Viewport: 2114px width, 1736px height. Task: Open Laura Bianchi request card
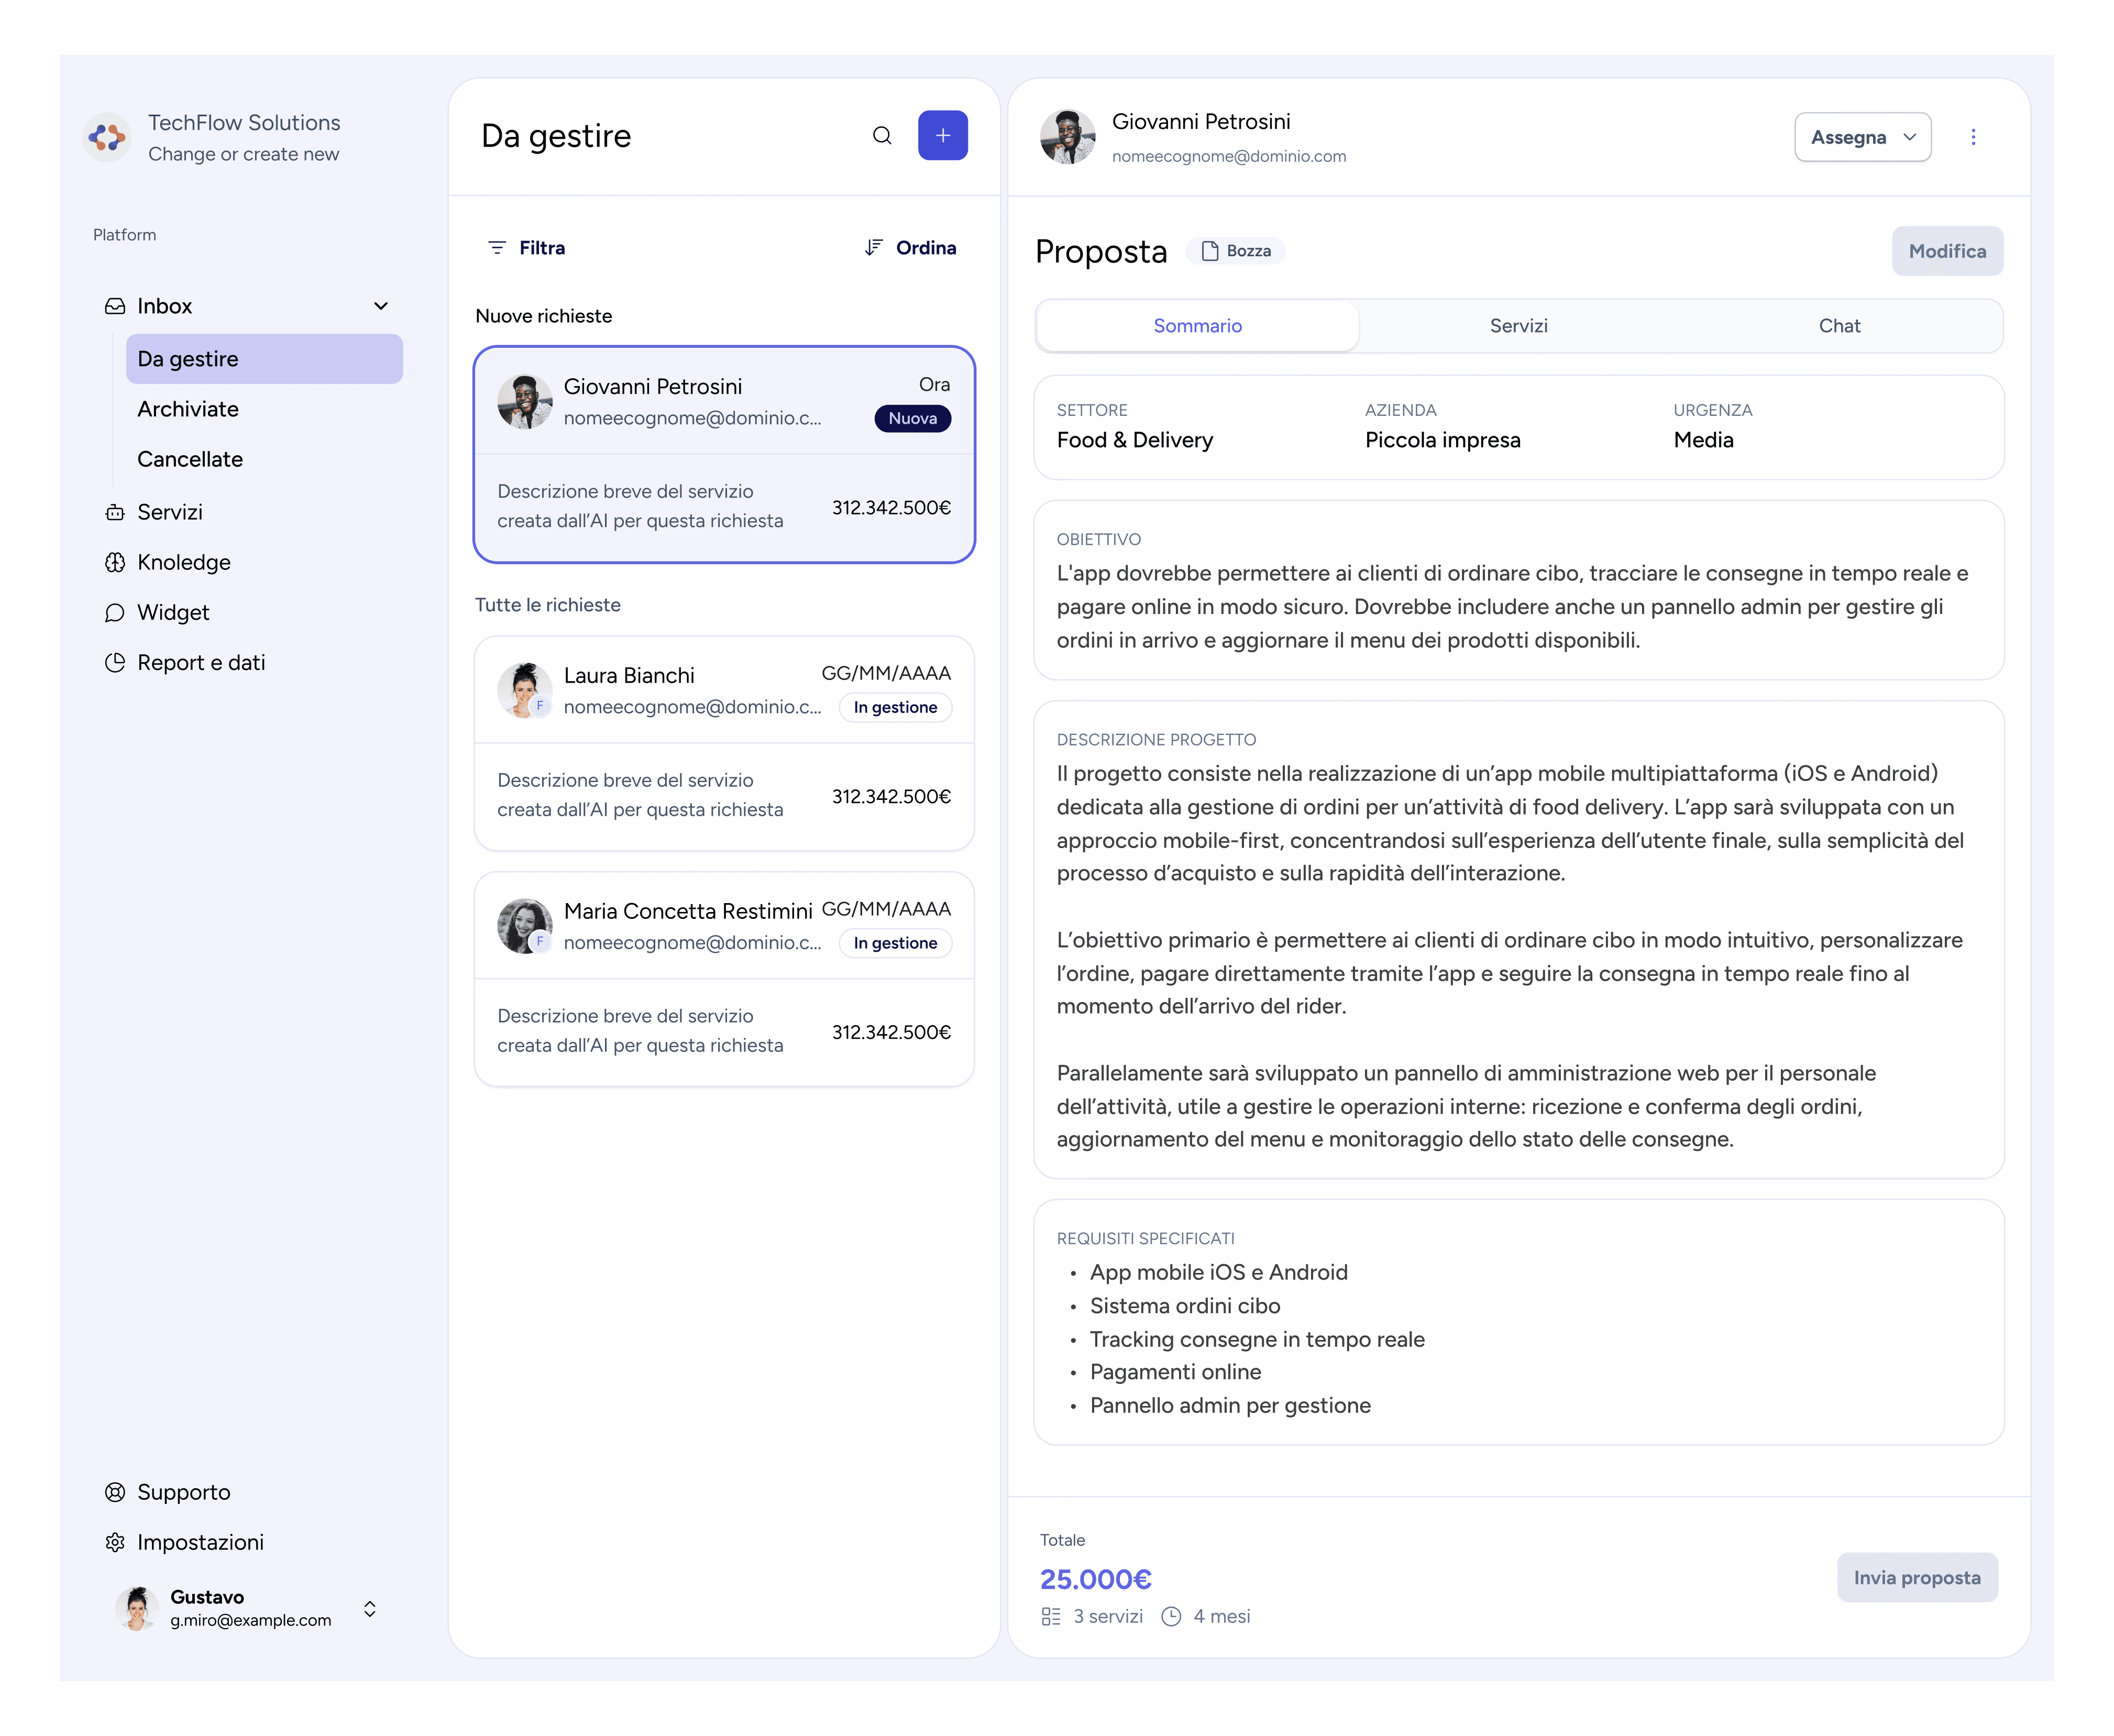pos(723,743)
